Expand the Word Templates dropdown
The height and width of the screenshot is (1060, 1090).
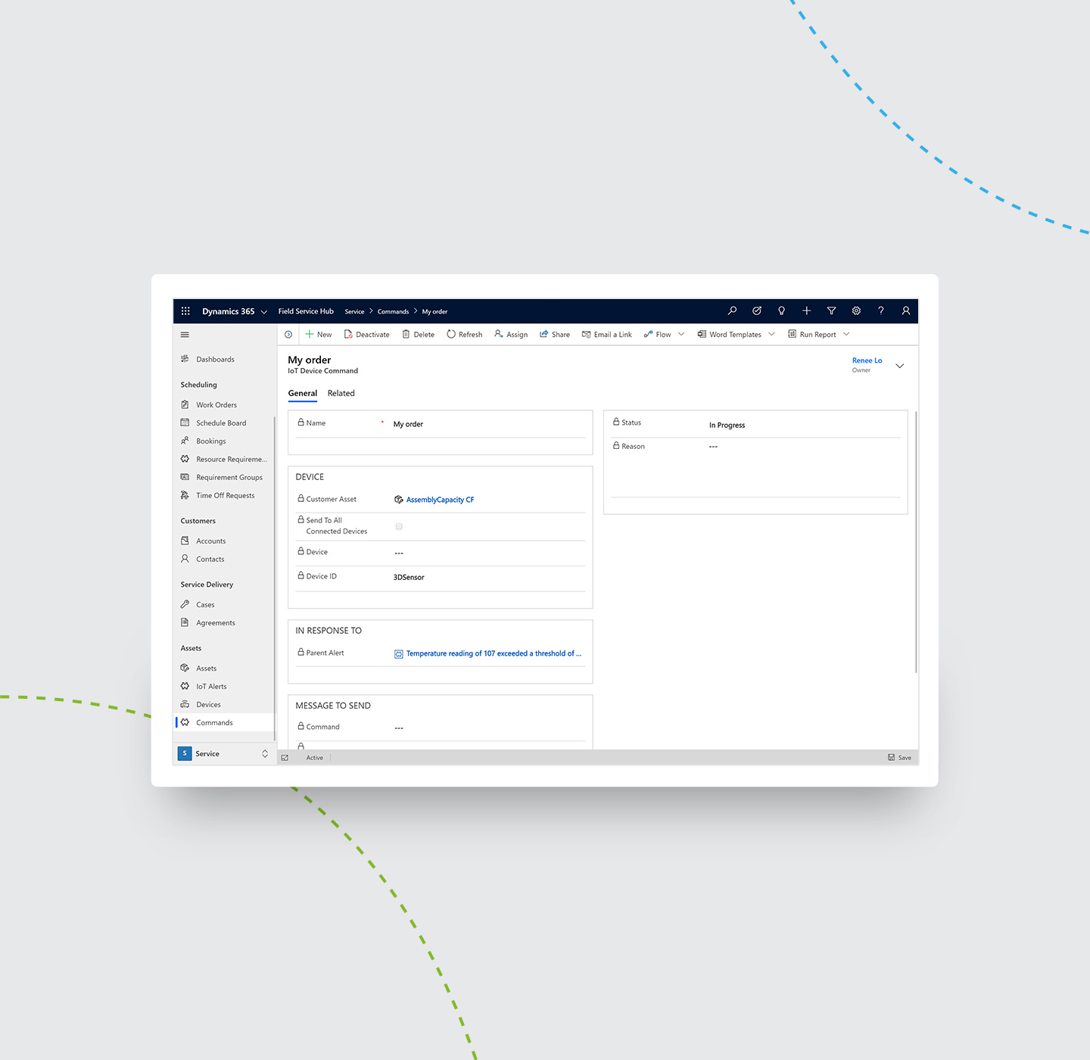pyautogui.click(x=771, y=334)
